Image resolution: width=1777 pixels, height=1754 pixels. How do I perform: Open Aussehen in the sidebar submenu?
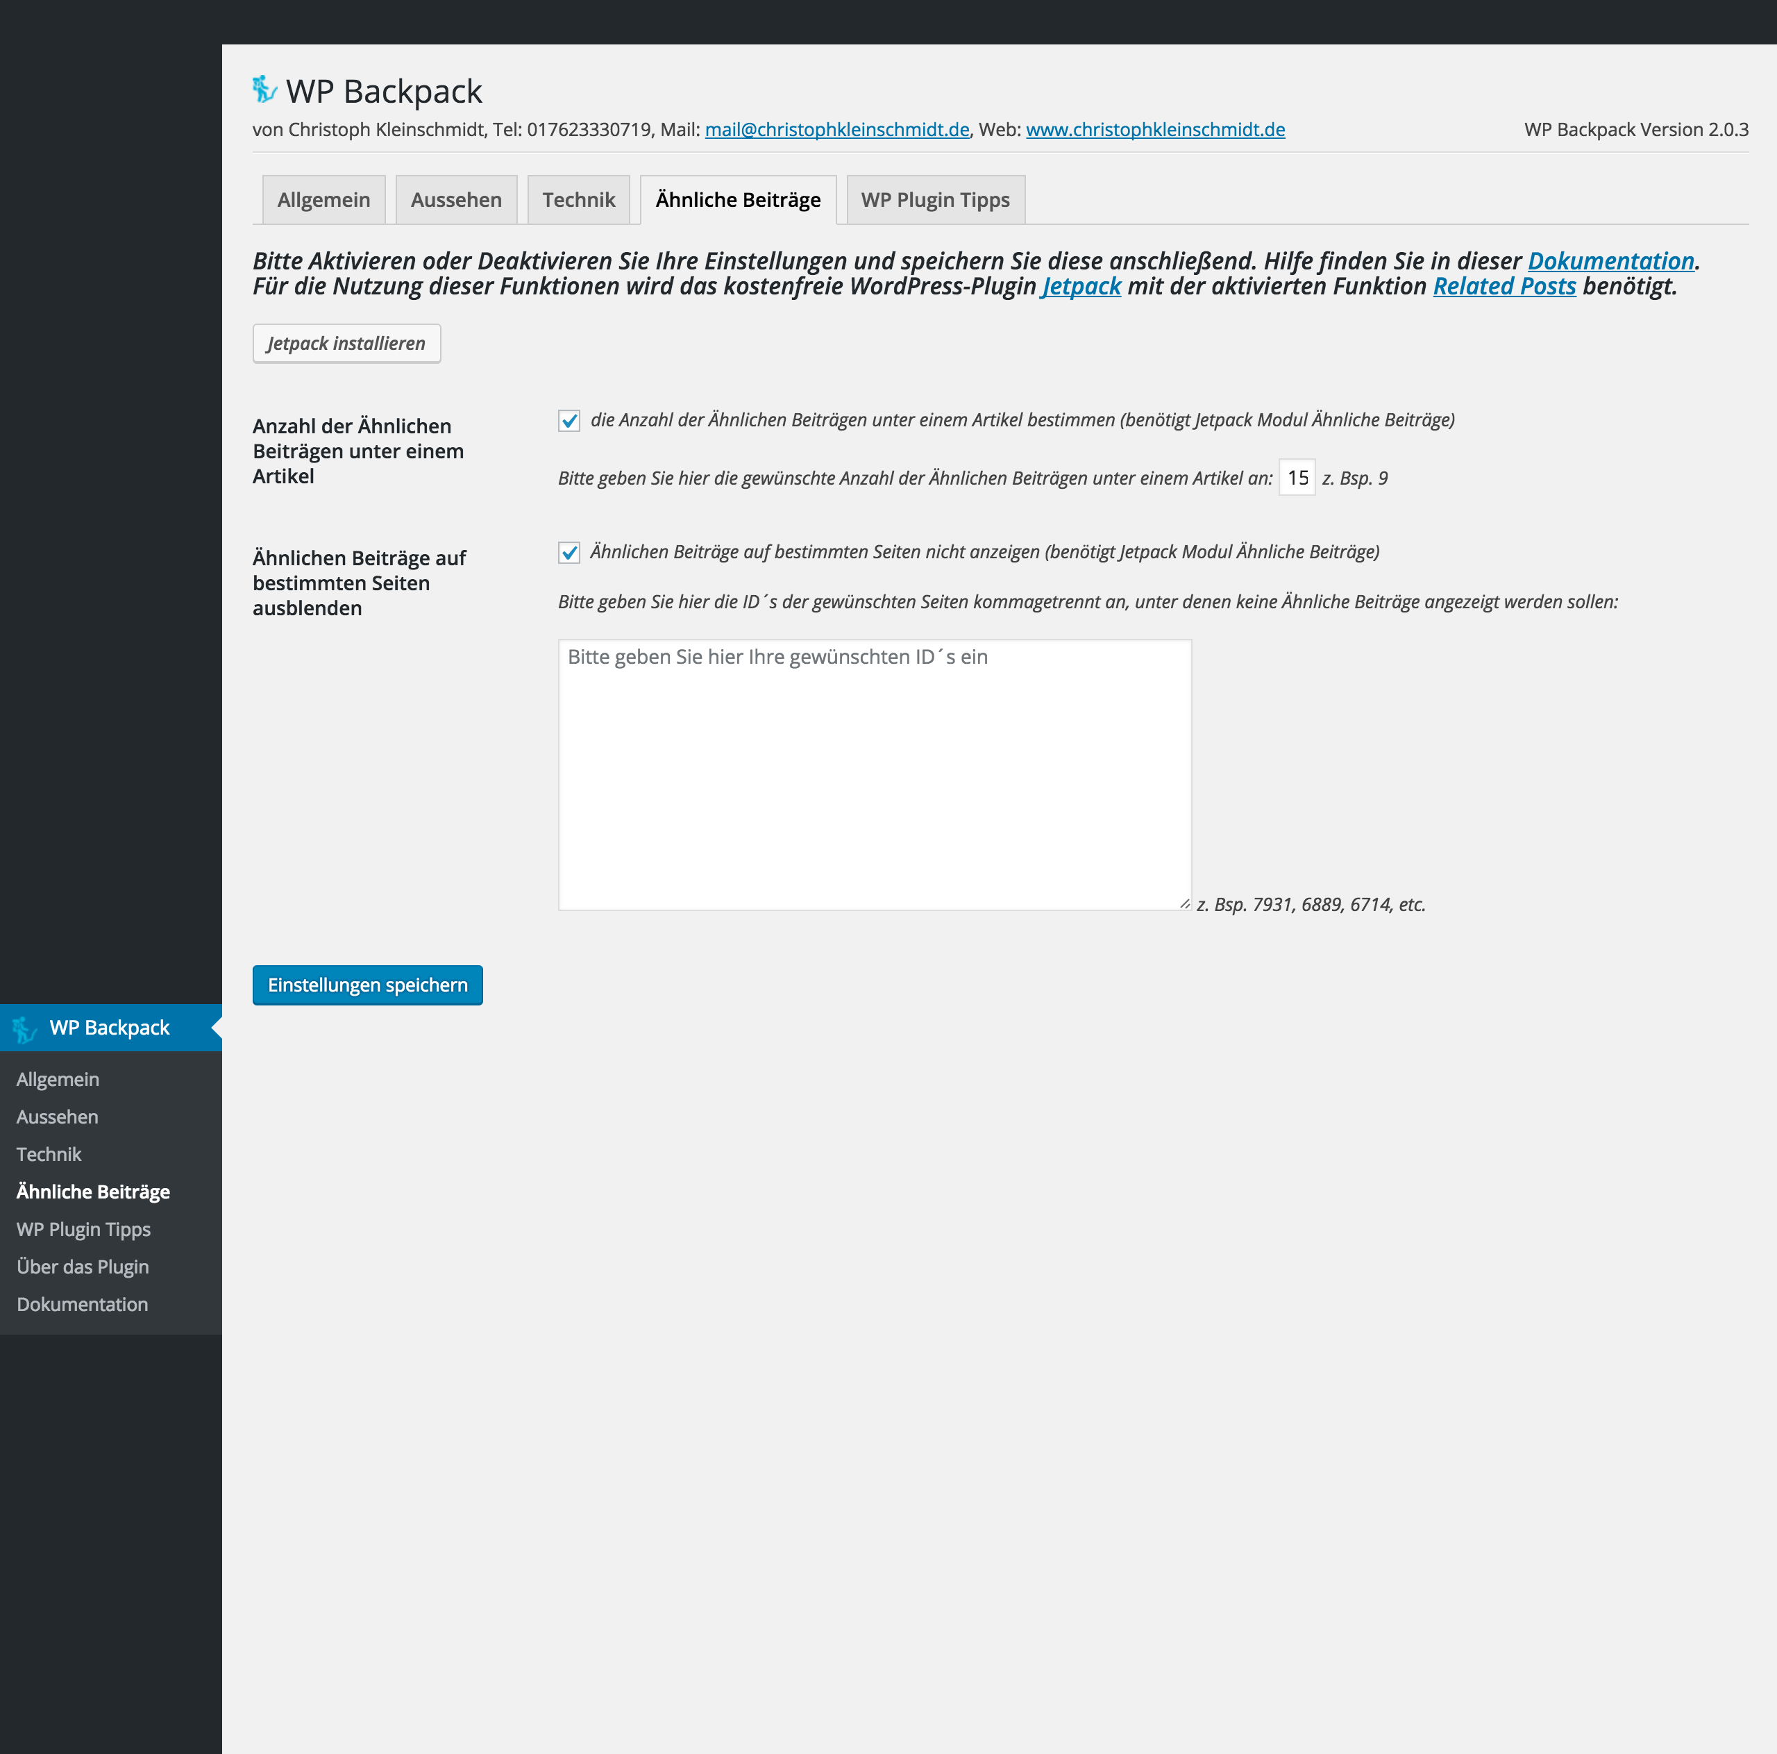[57, 1117]
